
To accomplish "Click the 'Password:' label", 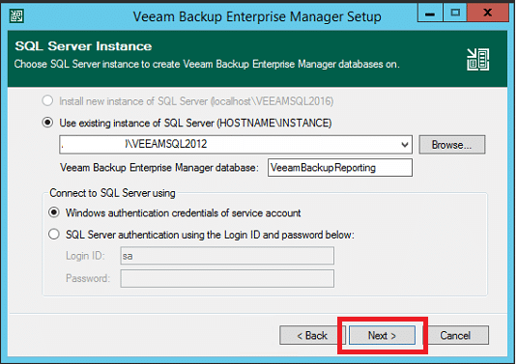I will pos(88,278).
